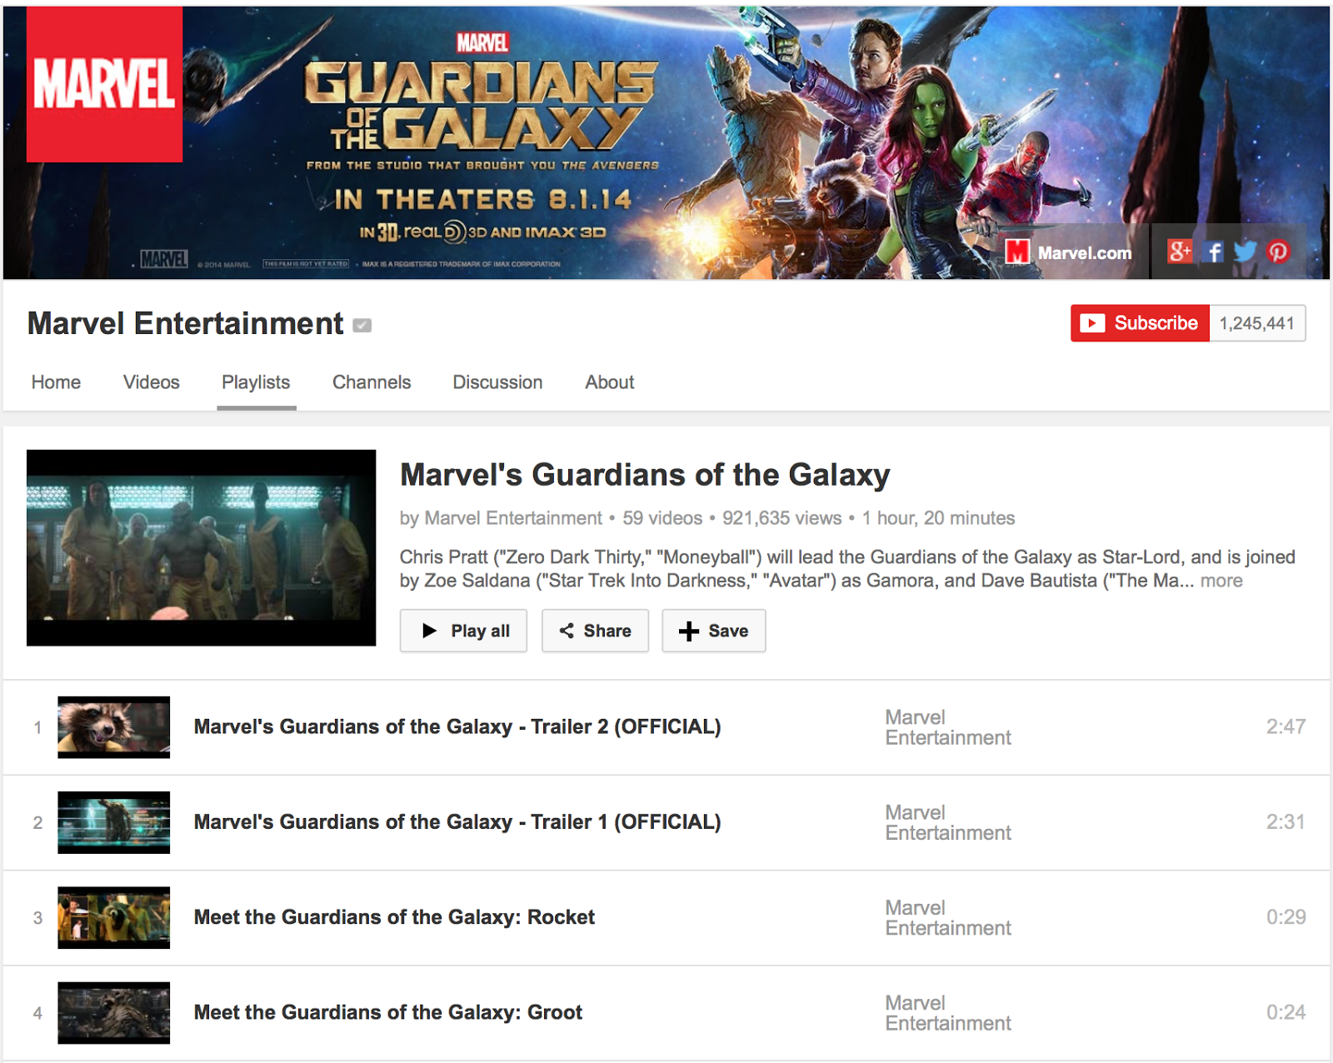Image resolution: width=1333 pixels, height=1063 pixels.
Task: Play Meet the Guardians of the Galaxy: Groot
Action: pyautogui.click(x=388, y=1012)
